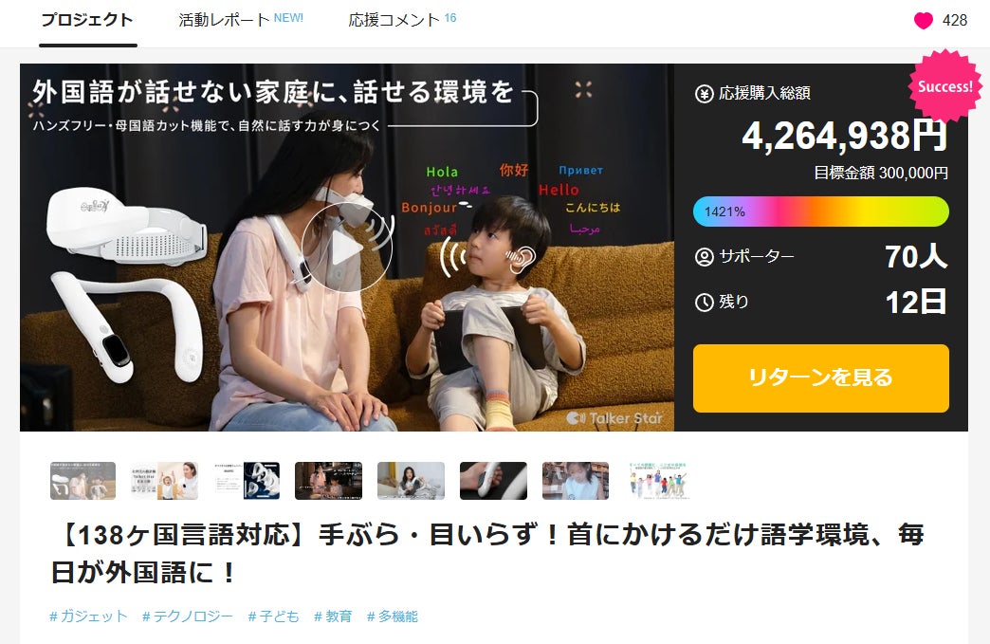
Task: Select the thumbnail with woman holding baby
Action: tap(164, 481)
